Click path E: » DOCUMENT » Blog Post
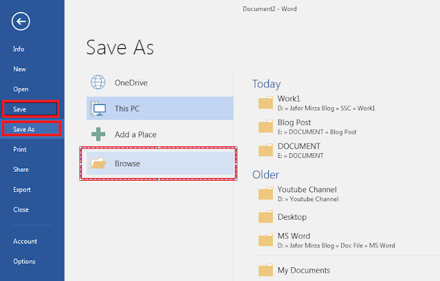The width and height of the screenshot is (440, 281). click(x=317, y=132)
